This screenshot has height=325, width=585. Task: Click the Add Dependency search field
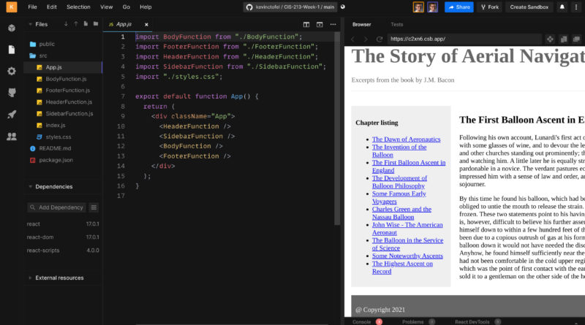click(x=57, y=207)
